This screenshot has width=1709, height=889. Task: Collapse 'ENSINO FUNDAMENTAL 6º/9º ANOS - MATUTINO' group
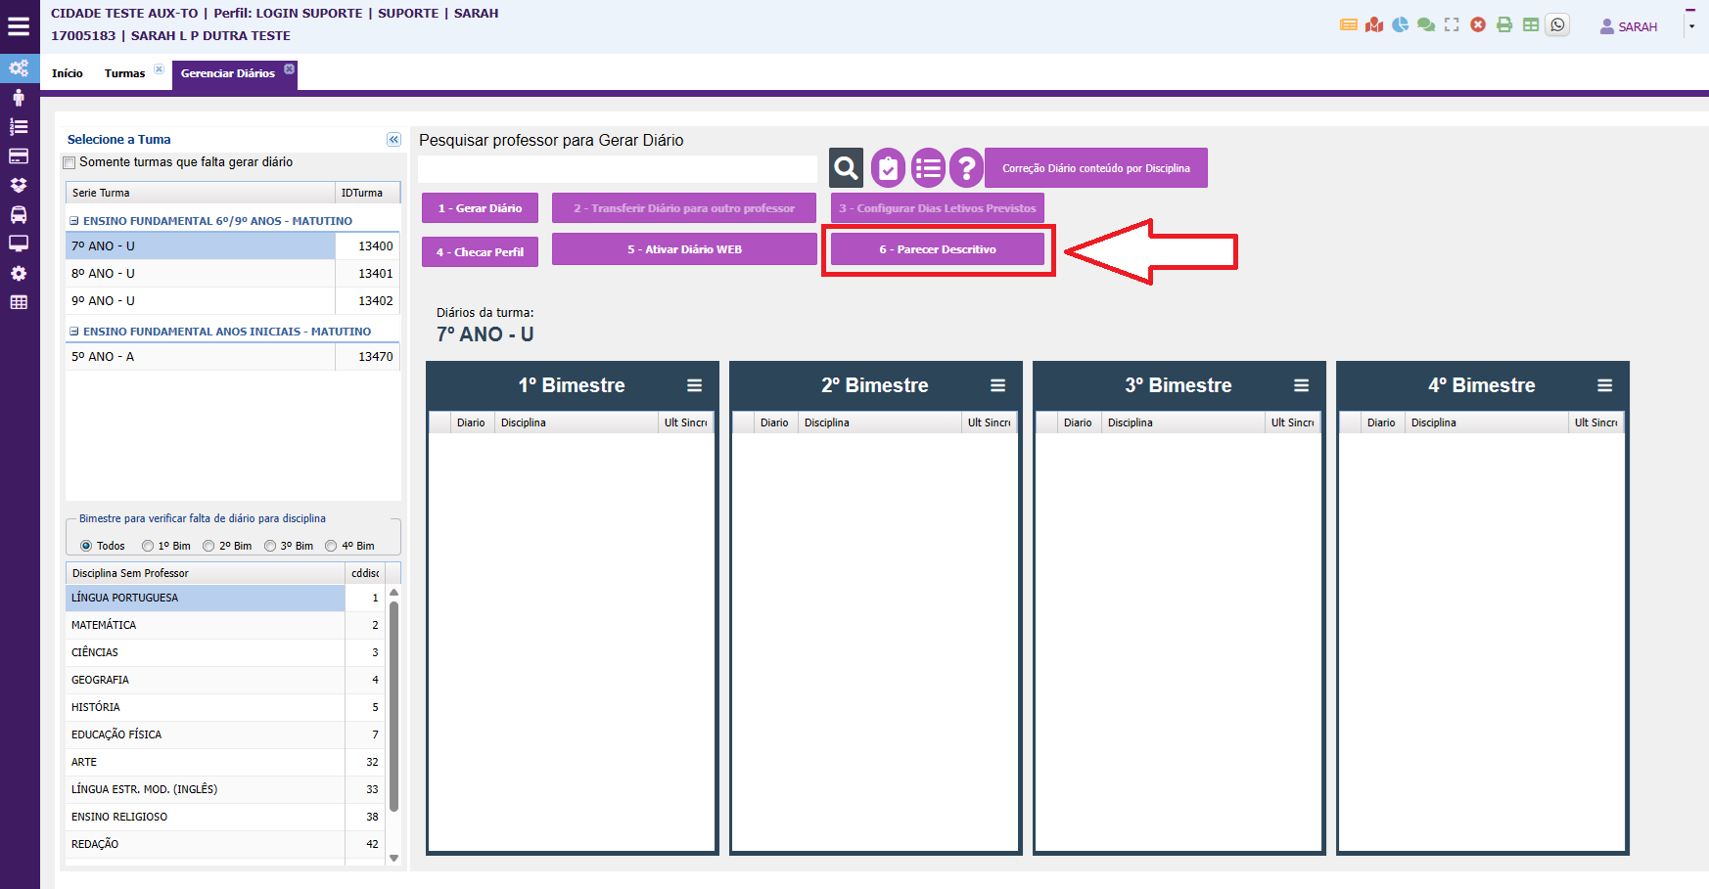74,221
